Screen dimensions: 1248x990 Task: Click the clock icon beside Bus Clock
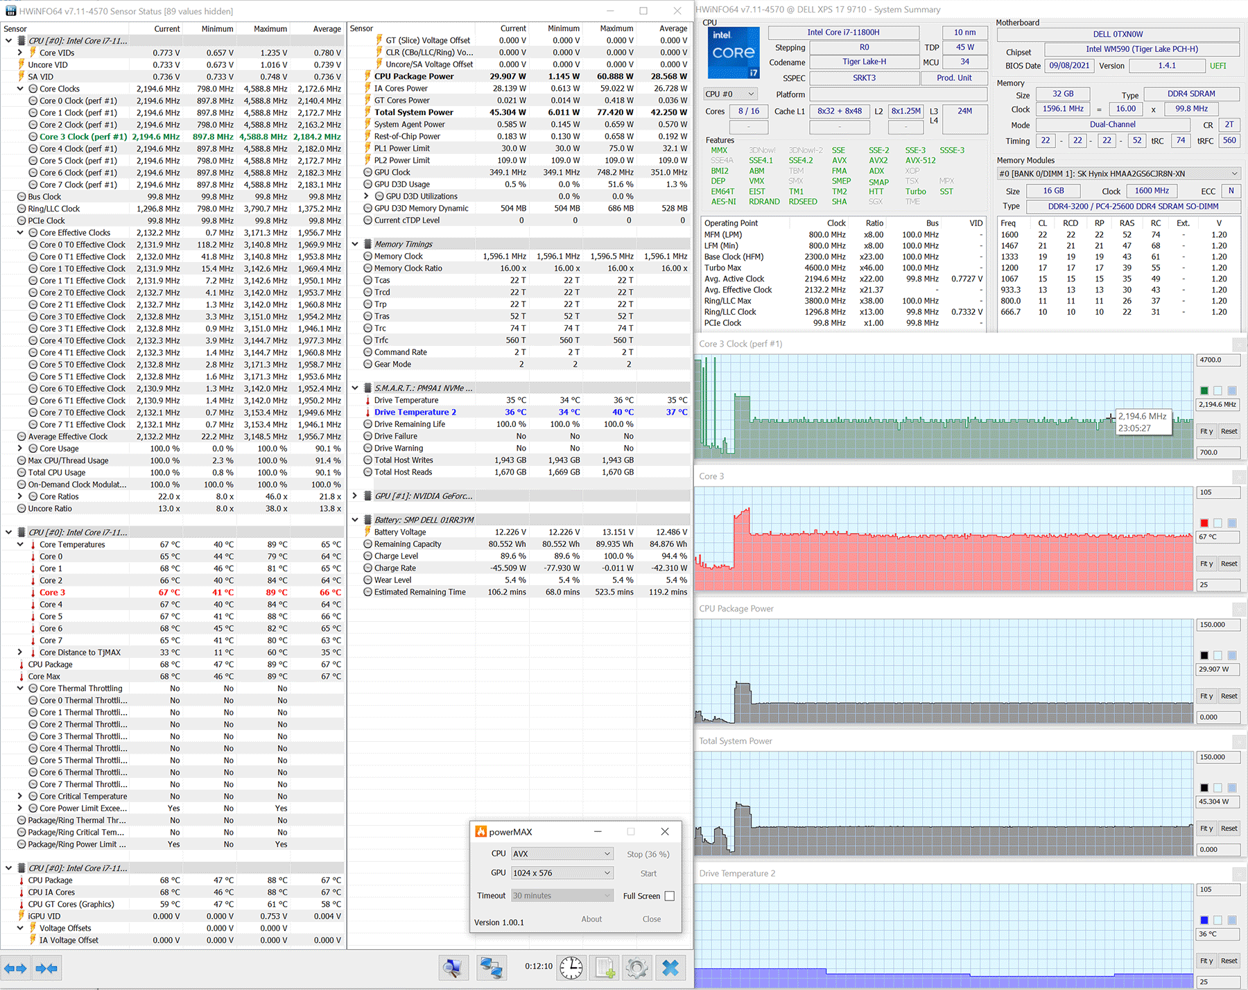[21, 197]
